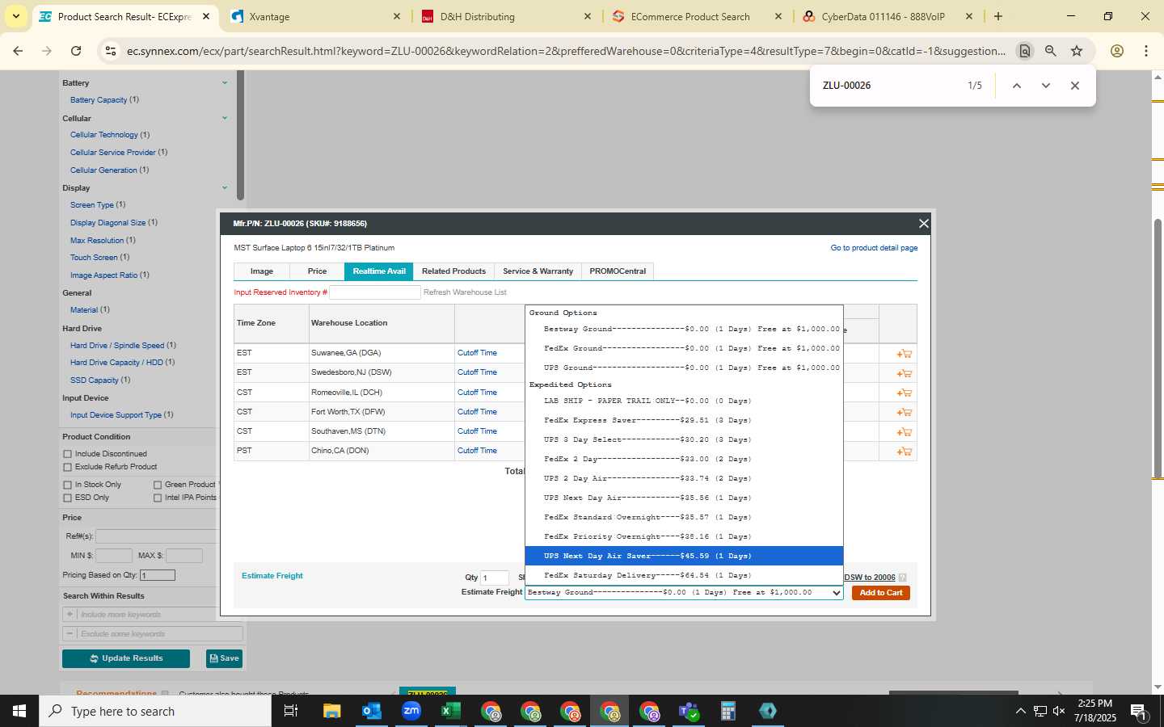This screenshot has height=727, width=1164.
Task: Go to previous find-in-page match
Action: coord(1017,86)
